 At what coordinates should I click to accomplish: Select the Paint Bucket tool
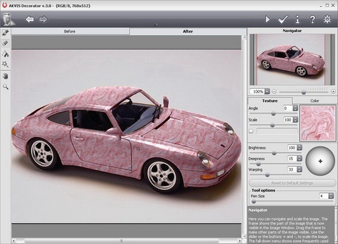coord(5,54)
